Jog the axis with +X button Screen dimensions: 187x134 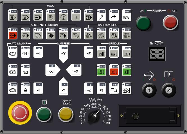tap(75, 70)
